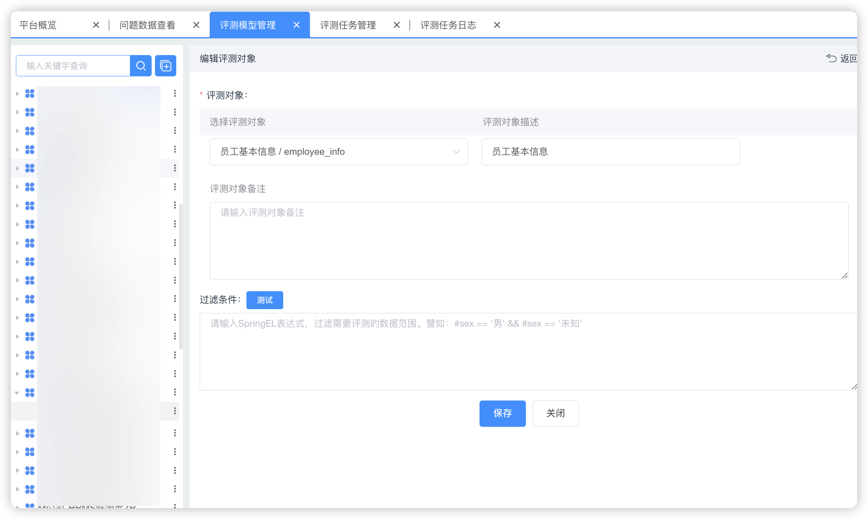This screenshot has height=519, width=868.
Task: Click the blue add-new icon button
Action: (165, 66)
